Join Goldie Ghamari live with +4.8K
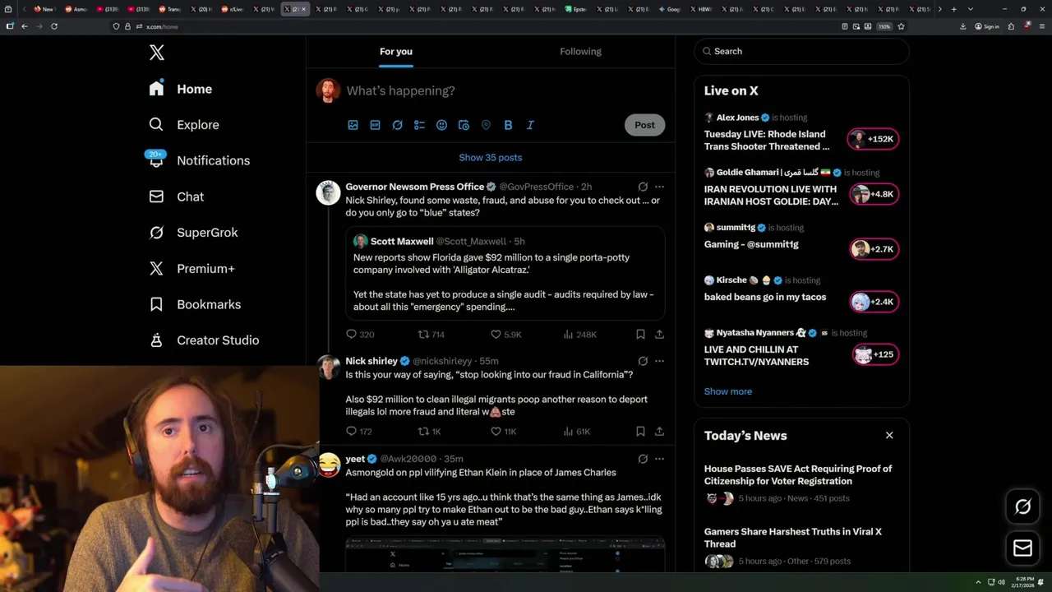Screen dimensions: 1052x592 click(874, 194)
